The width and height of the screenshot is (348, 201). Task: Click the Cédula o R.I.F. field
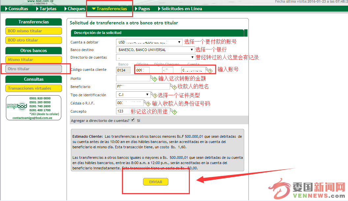coord(130,103)
